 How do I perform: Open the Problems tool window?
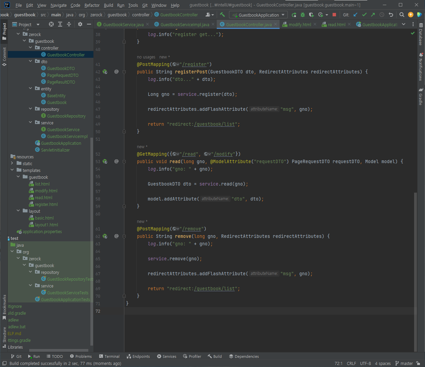[81, 356]
